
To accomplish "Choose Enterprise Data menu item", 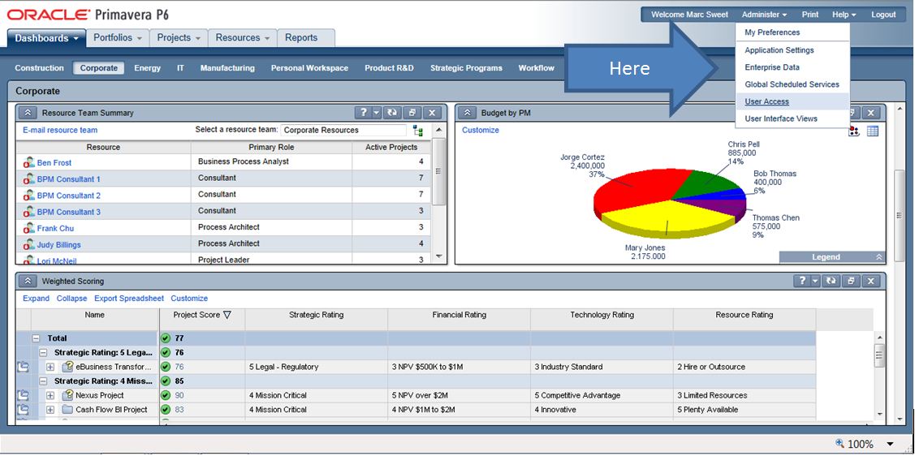I will tap(772, 67).
